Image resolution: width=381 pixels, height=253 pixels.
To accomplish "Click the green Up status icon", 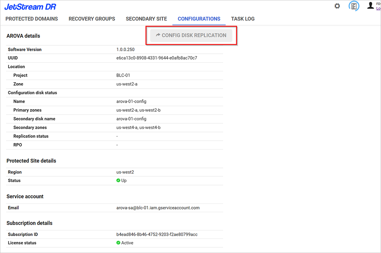I will (x=118, y=180).
